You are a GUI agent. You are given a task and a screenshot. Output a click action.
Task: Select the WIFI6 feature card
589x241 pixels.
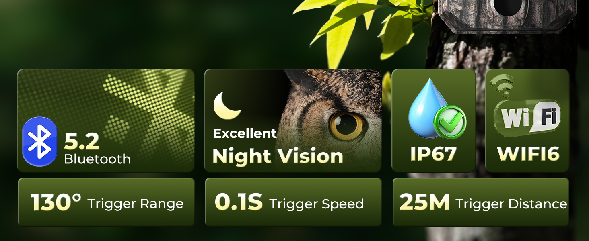coord(527,120)
